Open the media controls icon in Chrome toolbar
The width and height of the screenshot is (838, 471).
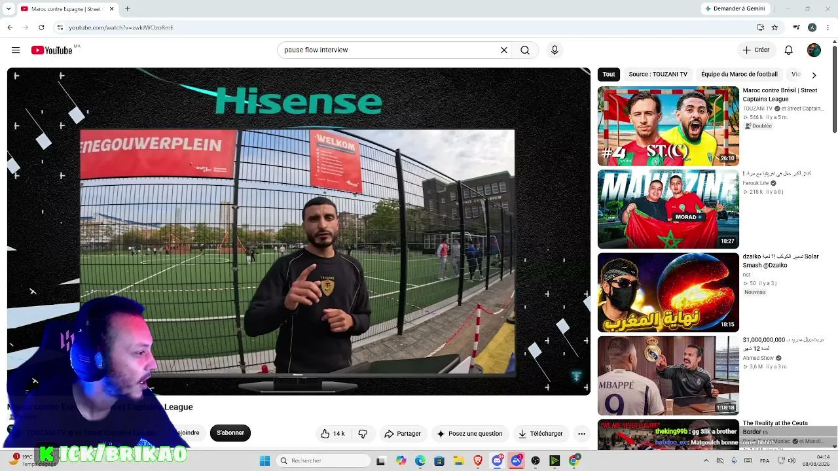tap(796, 27)
